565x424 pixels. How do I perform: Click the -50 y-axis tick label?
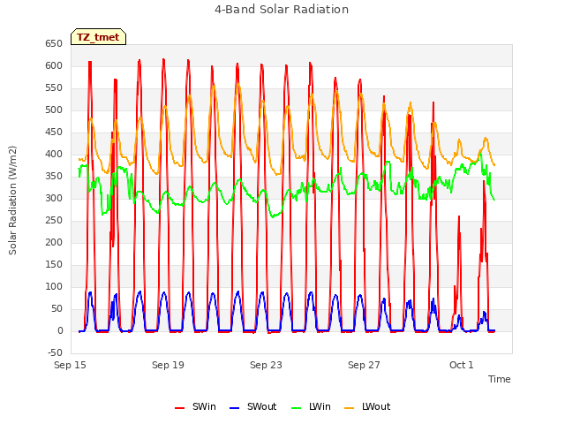[x=55, y=353]
